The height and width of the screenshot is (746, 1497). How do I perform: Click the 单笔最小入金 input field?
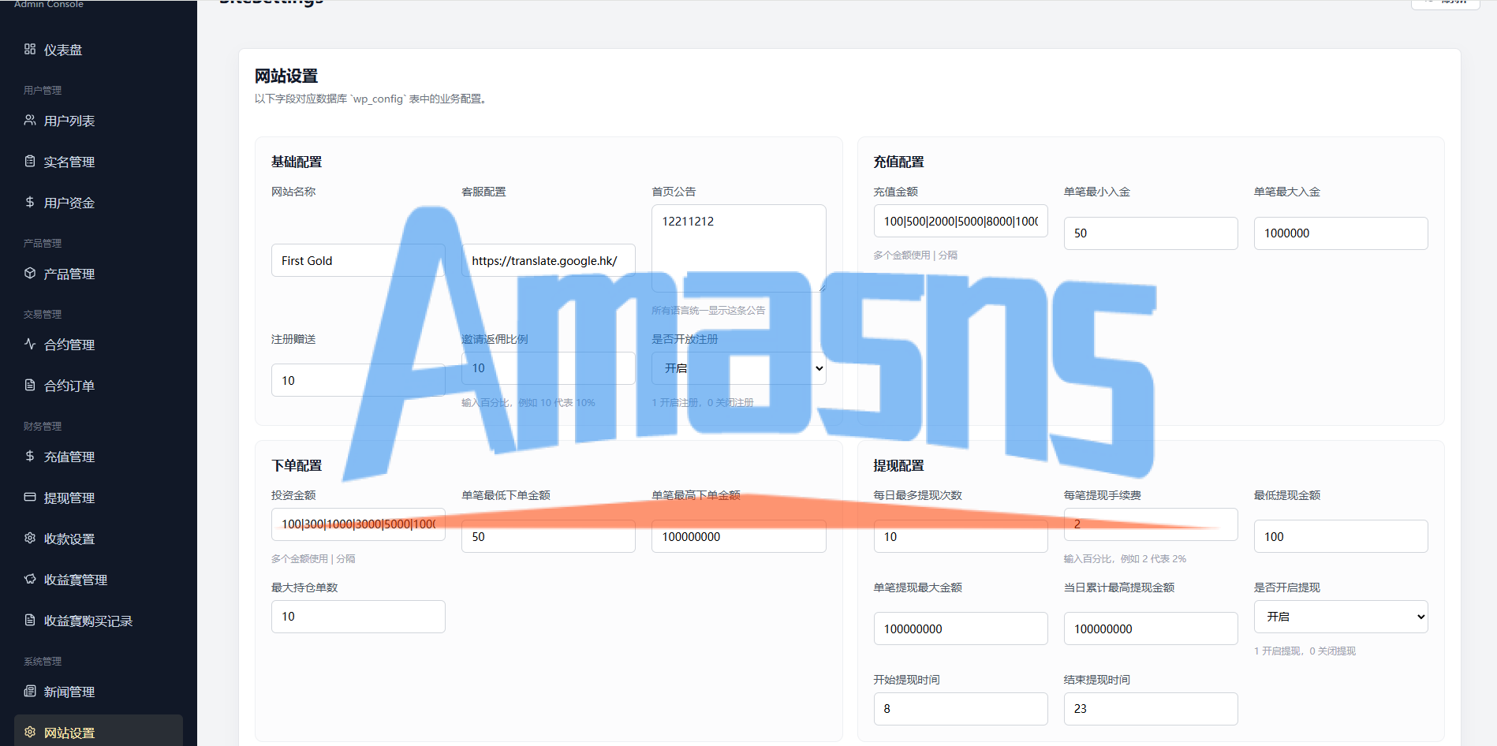[x=1151, y=233]
